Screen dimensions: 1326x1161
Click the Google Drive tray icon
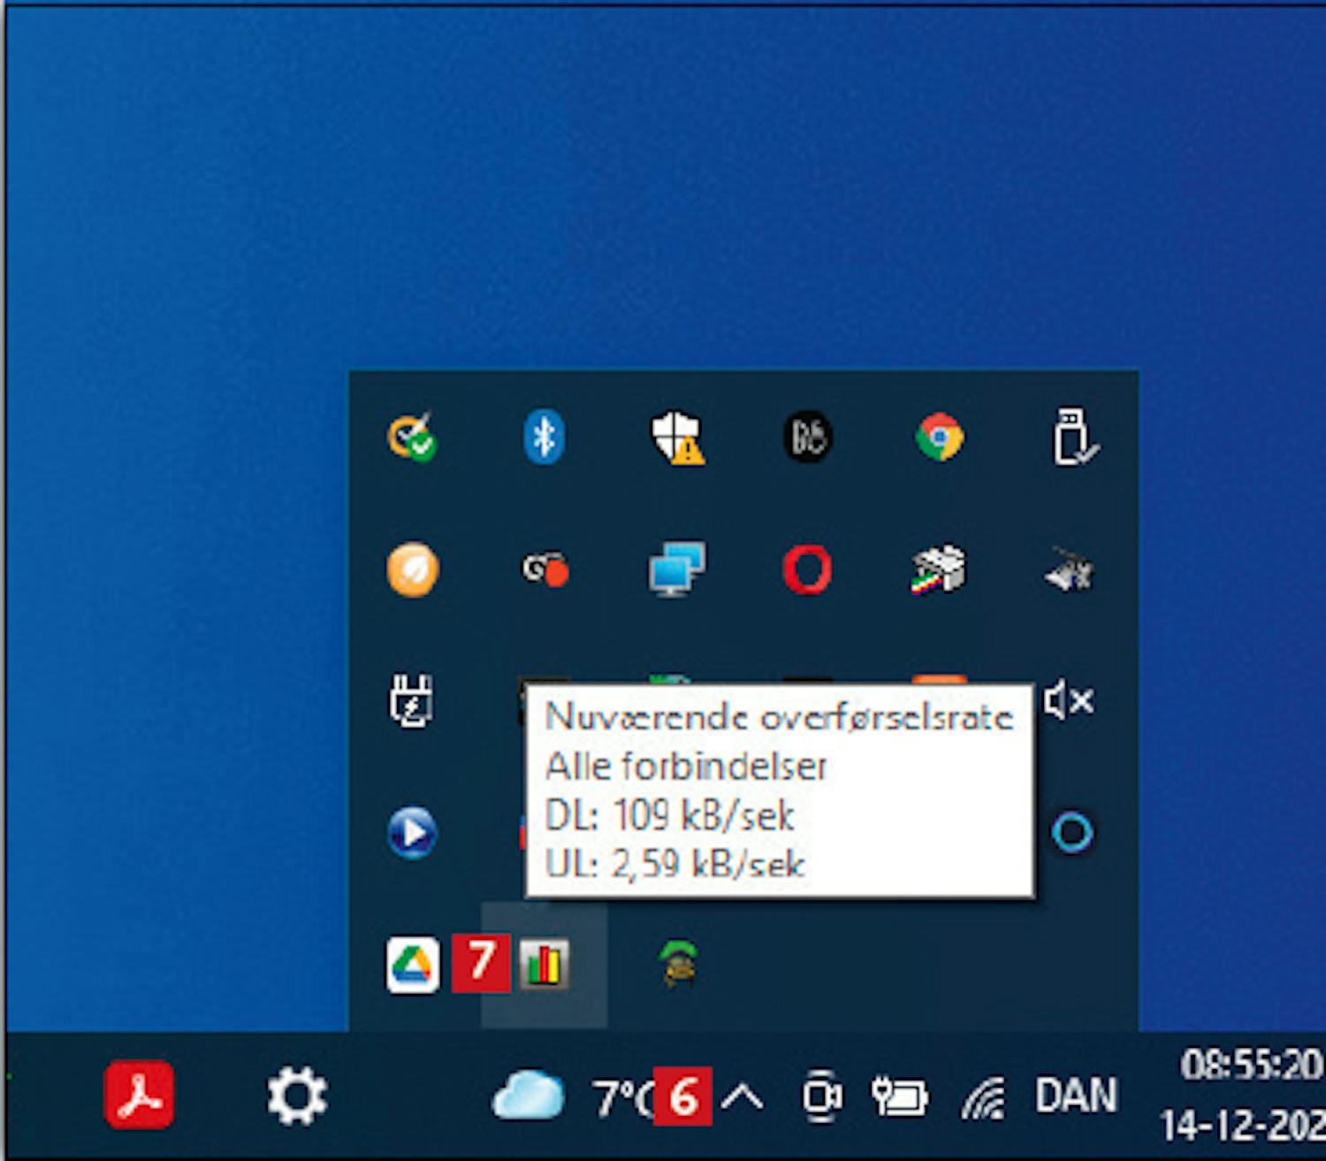tap(413, 965)
